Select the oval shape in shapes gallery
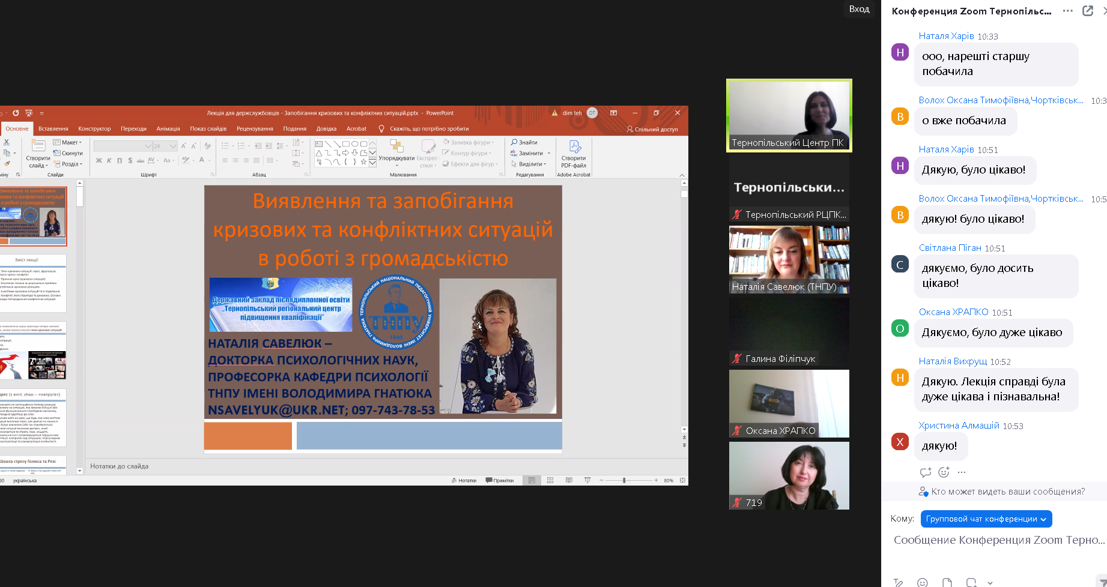This screenshot has height=587, width=1107. [x=354, y=144]
